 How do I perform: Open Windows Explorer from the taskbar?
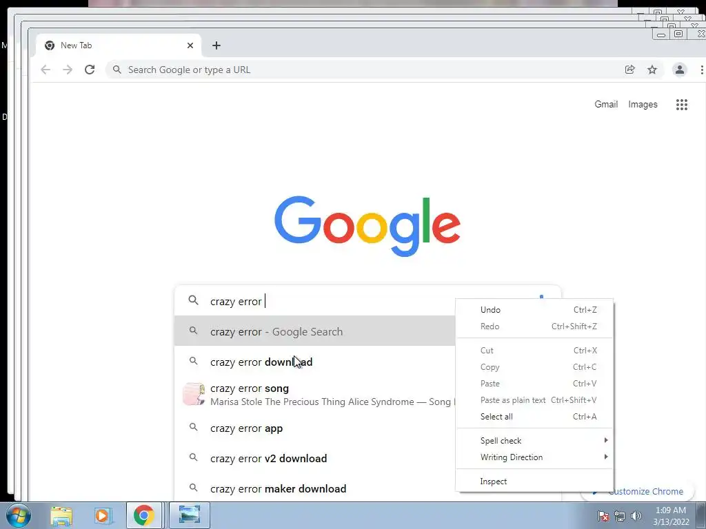61,515
